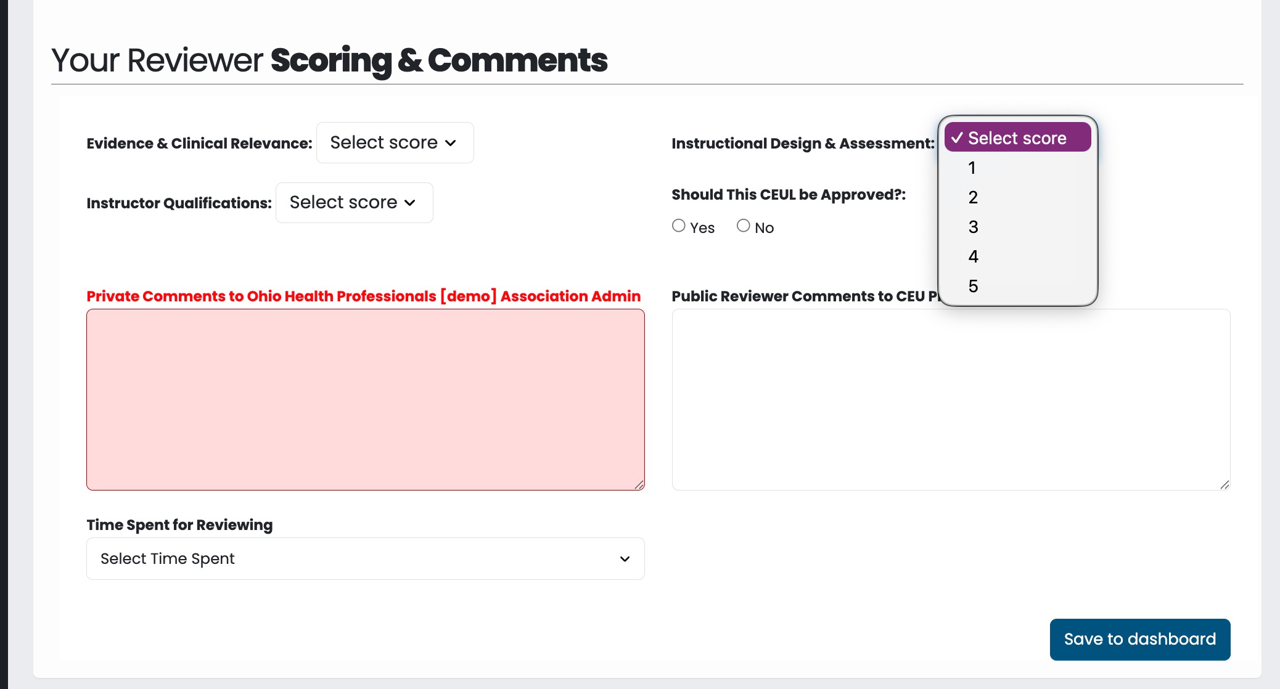Choose score 1 from the open list
This screenshot has width=1280, height=689.
(x=972, y=168)
